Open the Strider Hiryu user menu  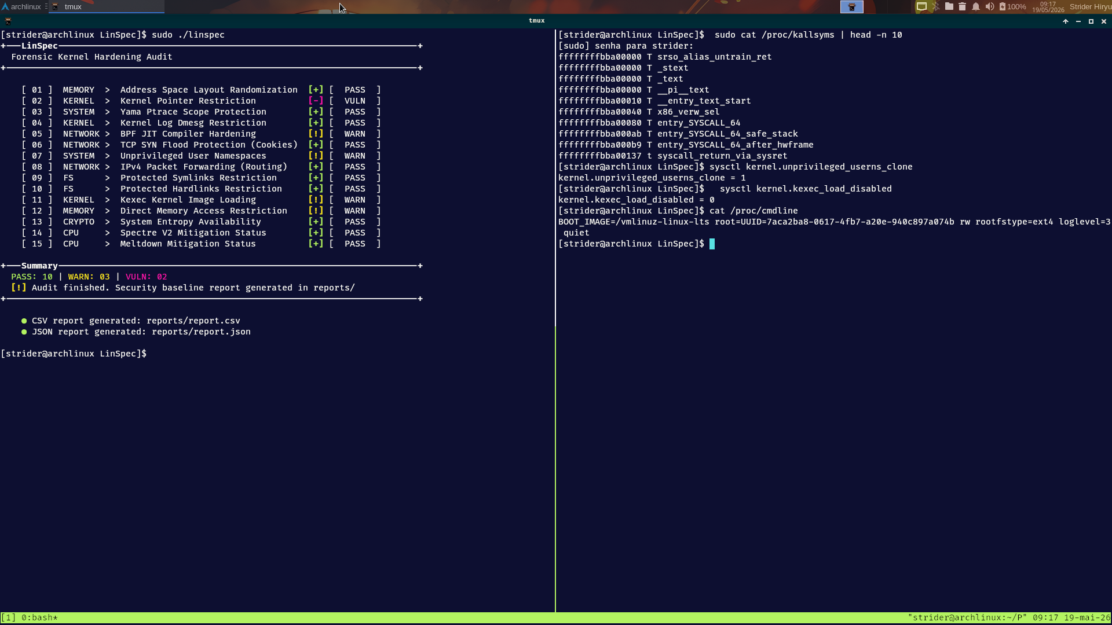[x=1090, y=7]
